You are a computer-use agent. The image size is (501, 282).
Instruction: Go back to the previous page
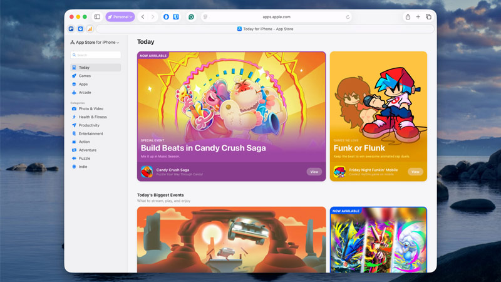coord(143,17)
